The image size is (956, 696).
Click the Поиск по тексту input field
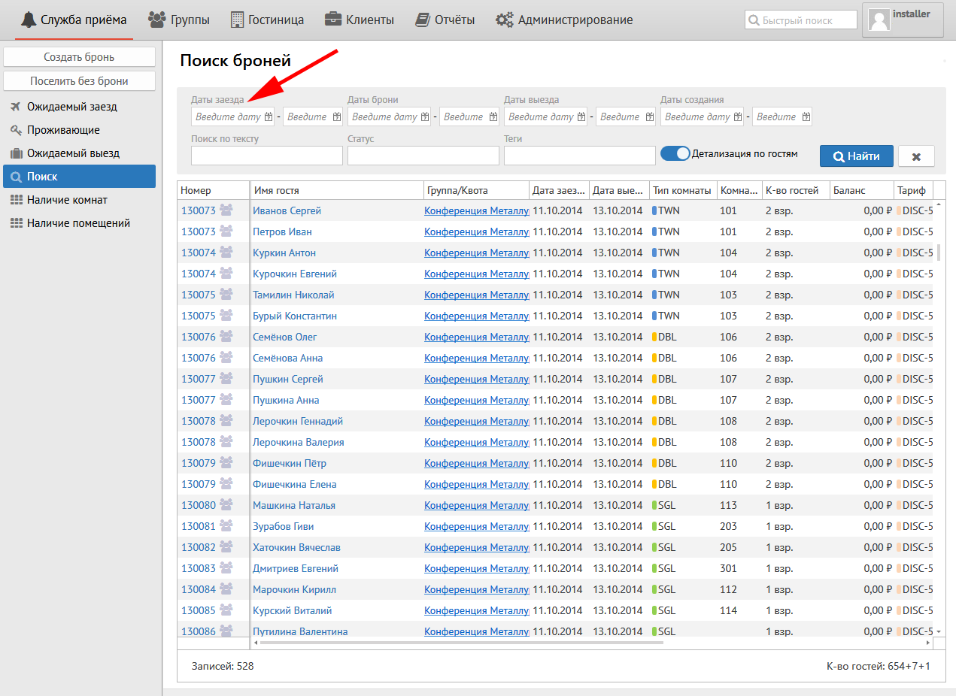(266, 156)
